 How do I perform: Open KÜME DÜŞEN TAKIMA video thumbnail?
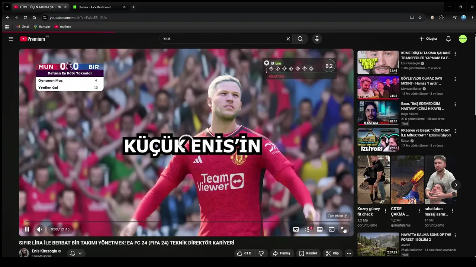pyautogui.click(x=378, y=62)
